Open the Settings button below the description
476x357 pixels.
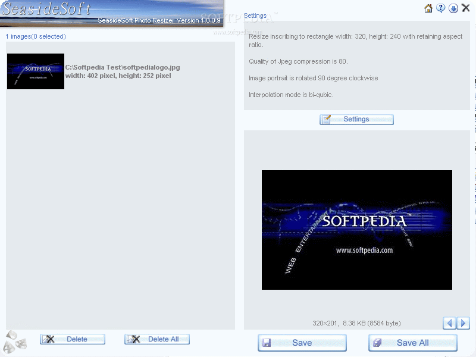[x=356, y=120]
